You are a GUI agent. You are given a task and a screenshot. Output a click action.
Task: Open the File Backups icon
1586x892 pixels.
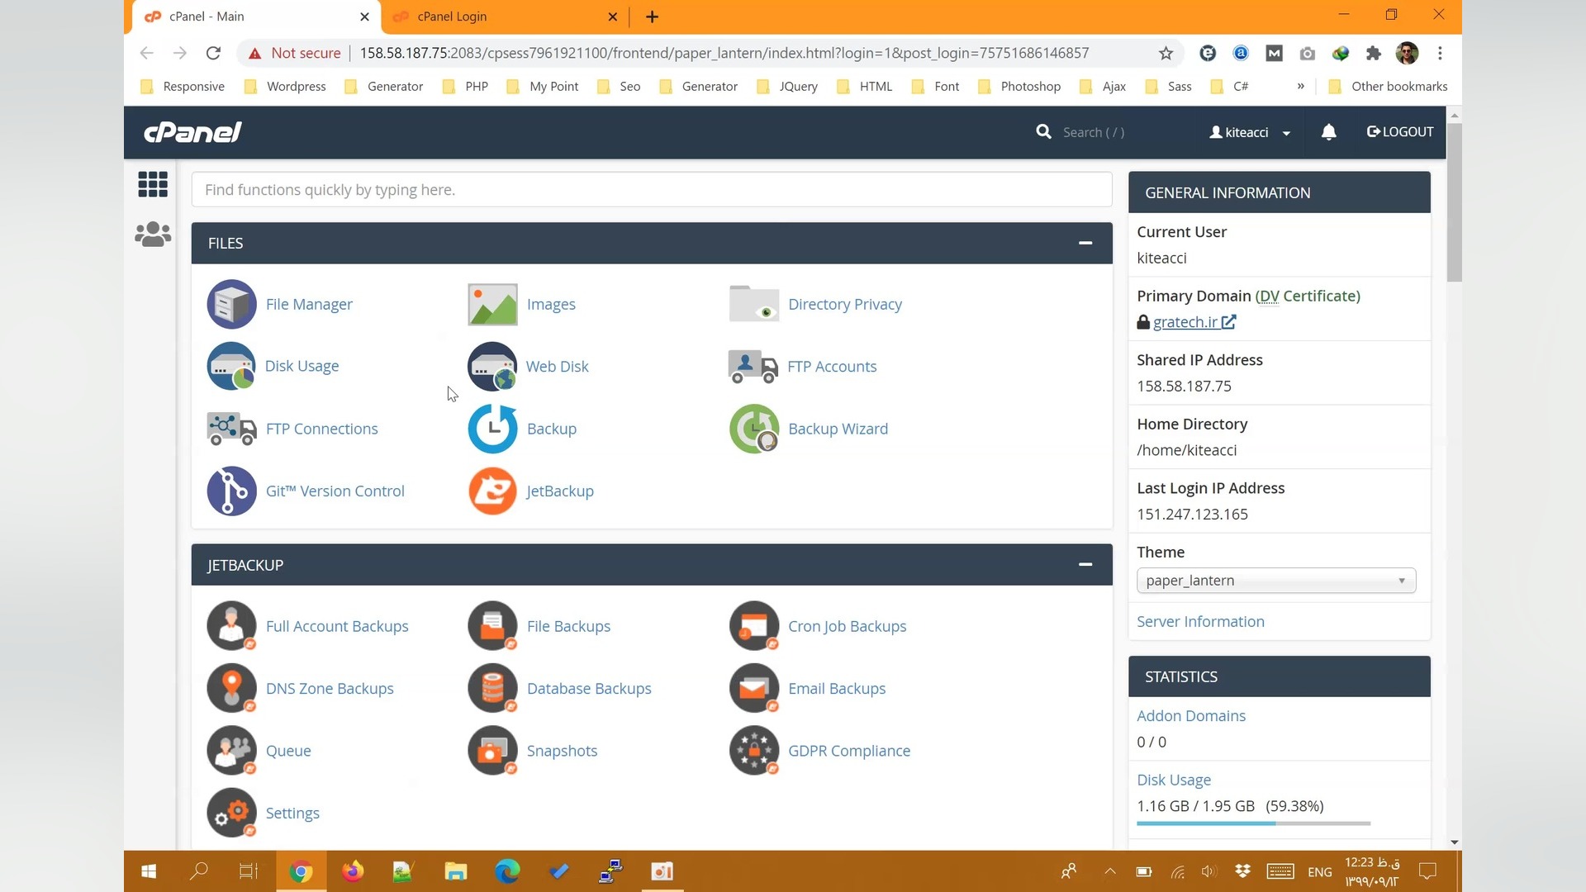point(492,626)
